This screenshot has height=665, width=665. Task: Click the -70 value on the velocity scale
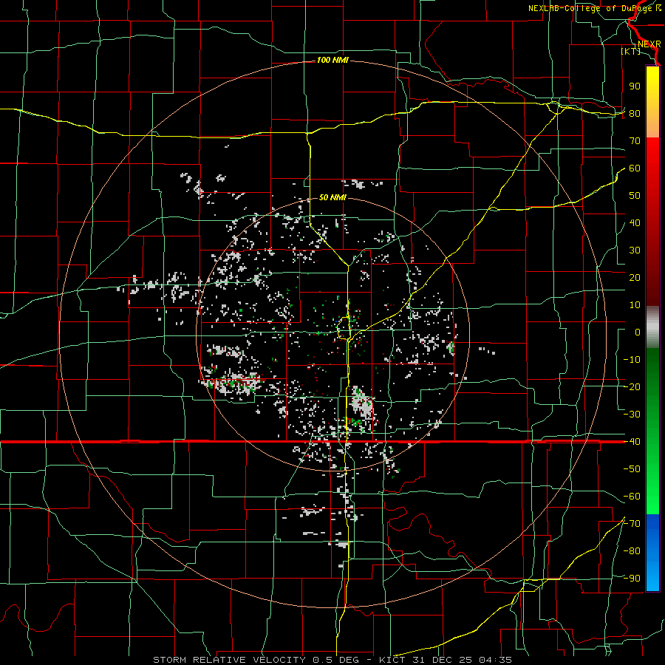pyautogui.click(x=632, y=524)
